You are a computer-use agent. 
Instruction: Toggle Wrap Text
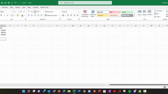pos(49,11)
